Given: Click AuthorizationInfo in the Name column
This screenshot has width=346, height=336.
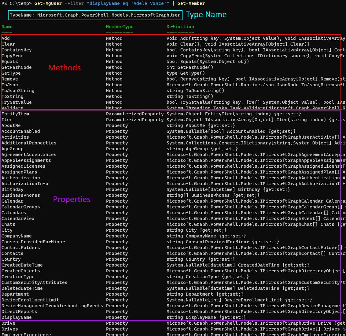Looking at the screenshot, I should [25, 184].
